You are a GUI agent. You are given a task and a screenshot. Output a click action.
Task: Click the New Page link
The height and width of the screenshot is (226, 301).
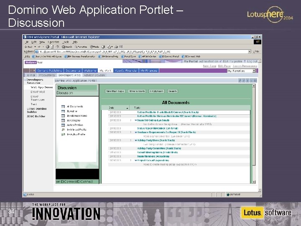pos(209,66)
